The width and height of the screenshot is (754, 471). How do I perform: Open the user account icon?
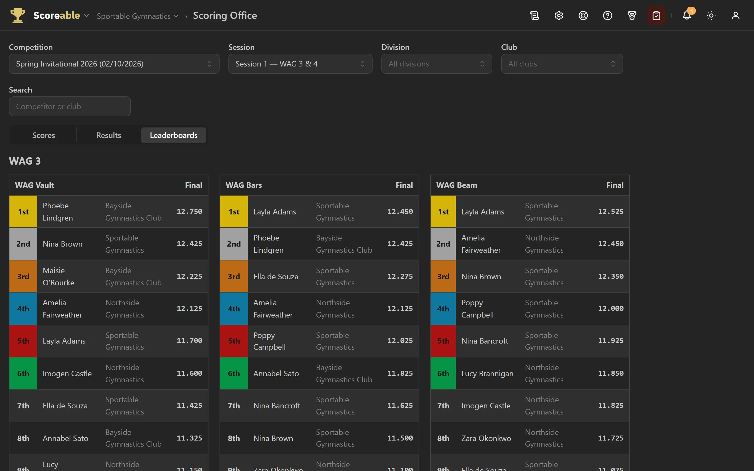pos(735,16)
